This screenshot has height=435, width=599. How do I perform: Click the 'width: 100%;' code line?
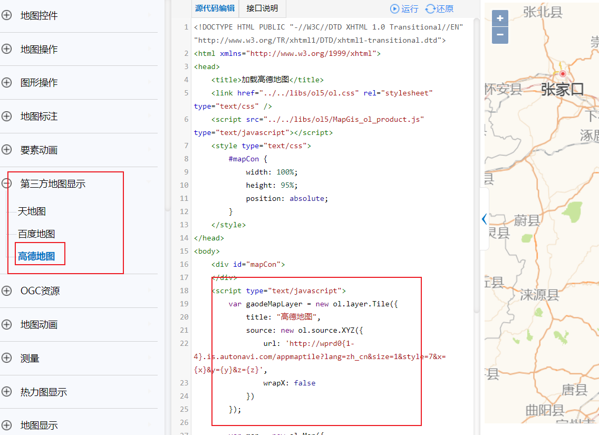272,172
